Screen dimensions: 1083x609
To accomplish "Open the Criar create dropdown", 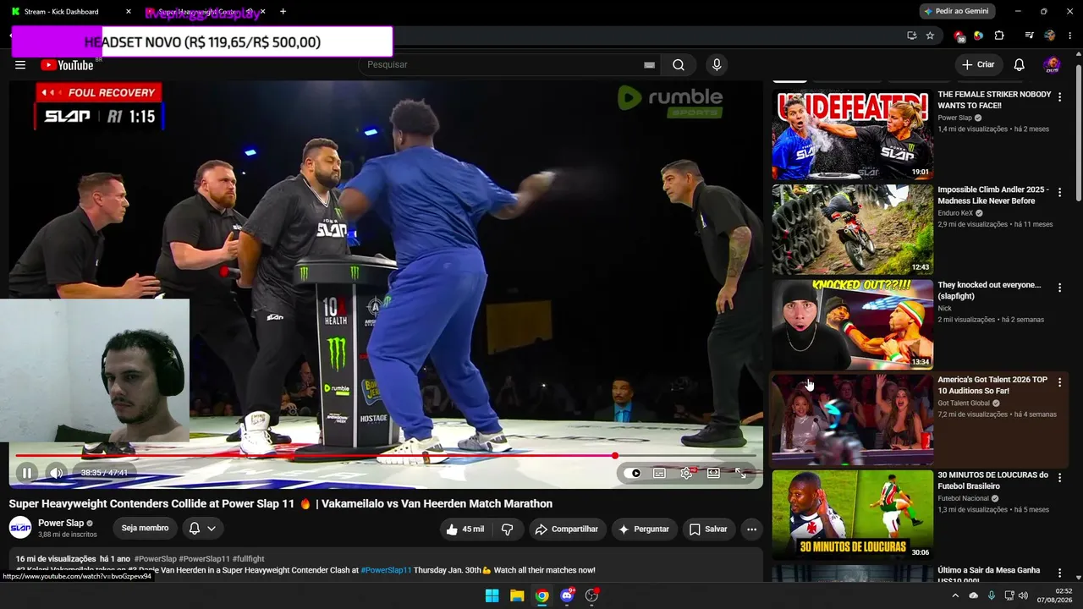I will click(x=978, y=65).
